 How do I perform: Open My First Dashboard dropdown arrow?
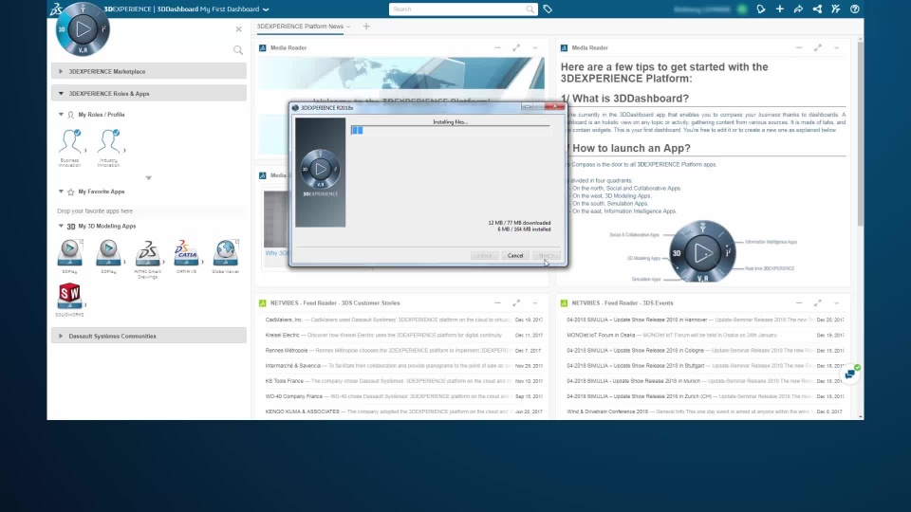266,9
